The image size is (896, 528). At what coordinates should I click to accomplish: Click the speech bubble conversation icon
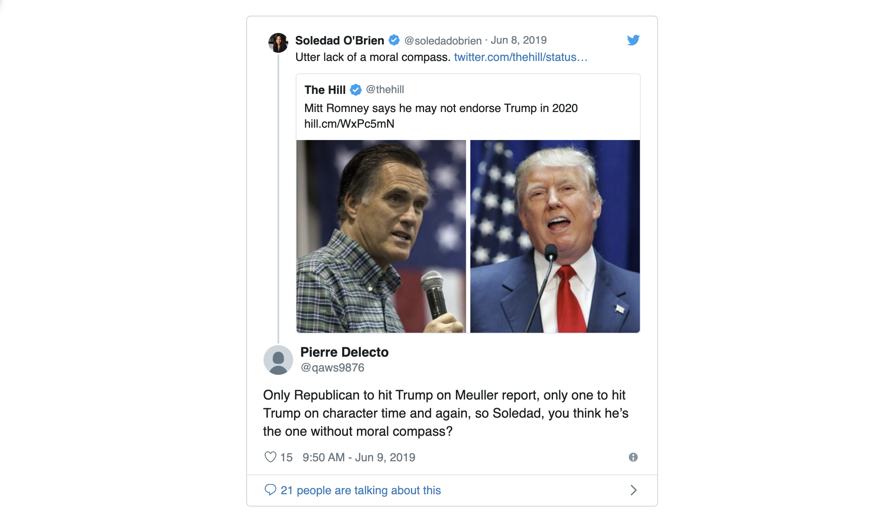(x=270, y=490)
